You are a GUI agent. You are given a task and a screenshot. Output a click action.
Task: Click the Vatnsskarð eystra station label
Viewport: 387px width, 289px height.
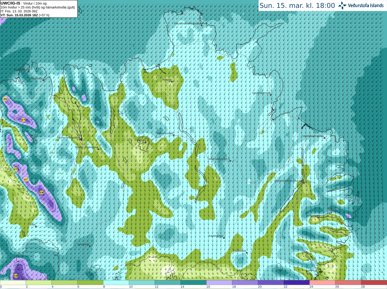[313, 136]
